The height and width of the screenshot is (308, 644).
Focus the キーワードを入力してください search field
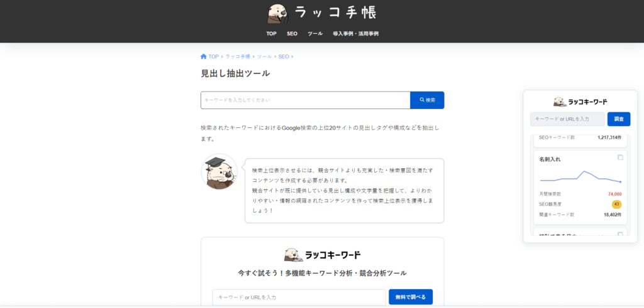(x=305, y=100)
